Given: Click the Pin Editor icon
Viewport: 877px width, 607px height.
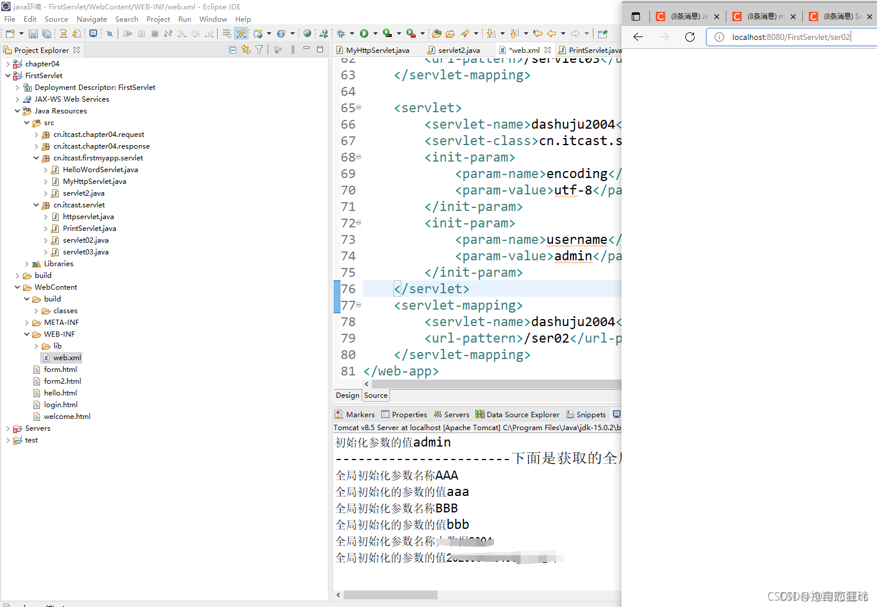Looking at the screenshot, I should coord(602,34).
